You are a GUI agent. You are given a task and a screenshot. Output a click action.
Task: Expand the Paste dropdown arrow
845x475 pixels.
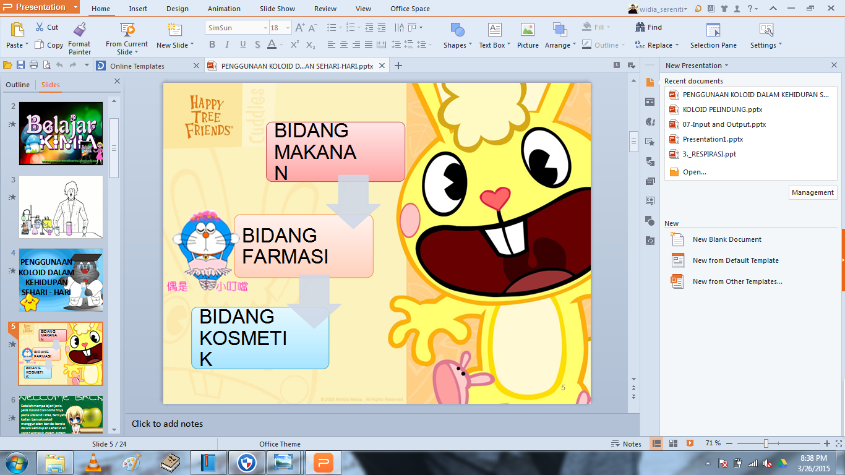coord(27,45)
